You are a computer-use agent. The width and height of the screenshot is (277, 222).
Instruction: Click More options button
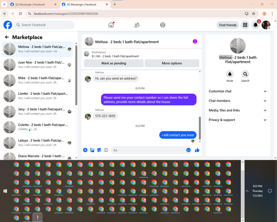[172, 63]
